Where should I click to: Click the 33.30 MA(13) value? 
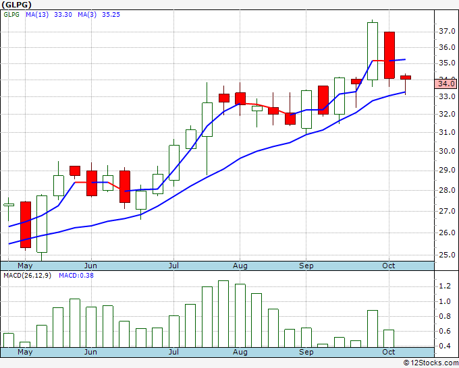click(x=63, y=15)
